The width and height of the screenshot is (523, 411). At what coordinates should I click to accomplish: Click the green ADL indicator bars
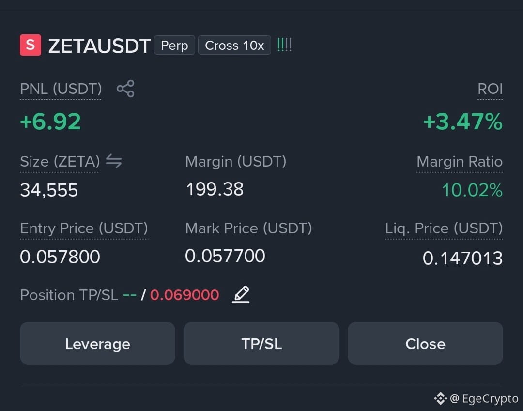285,45
